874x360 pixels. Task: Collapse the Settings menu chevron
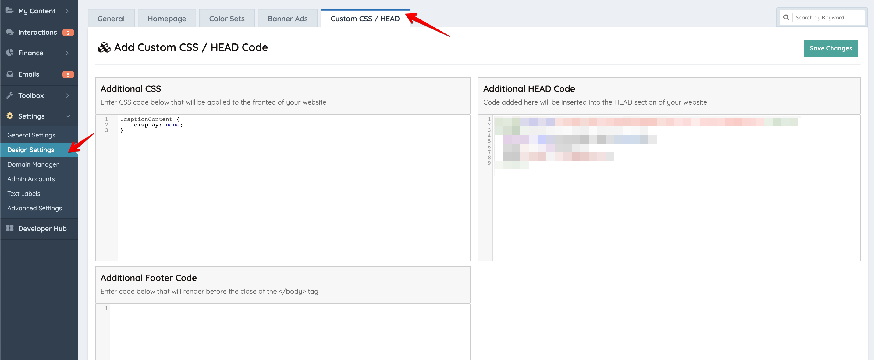click(68, 116)
